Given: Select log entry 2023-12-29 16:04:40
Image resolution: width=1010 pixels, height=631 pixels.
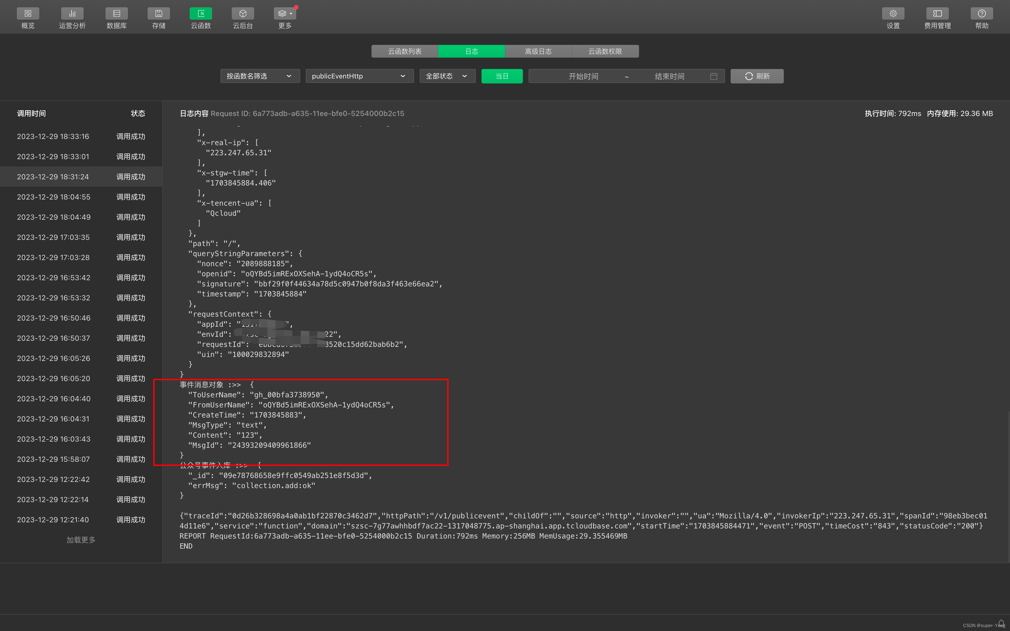Looking at the screenshot, I should pos(81,398).
